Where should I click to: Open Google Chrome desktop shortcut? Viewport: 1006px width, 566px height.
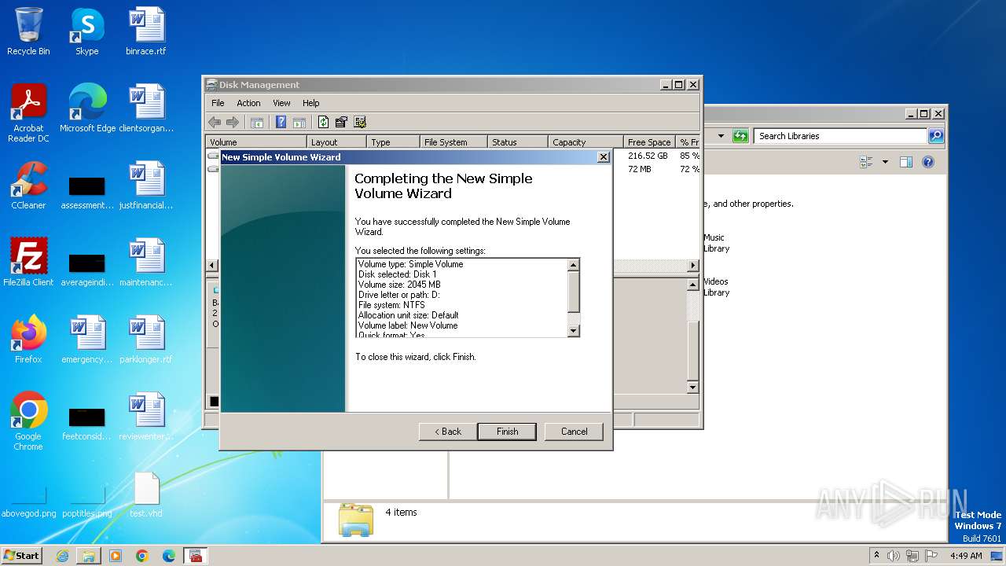(x=28, y=421)
